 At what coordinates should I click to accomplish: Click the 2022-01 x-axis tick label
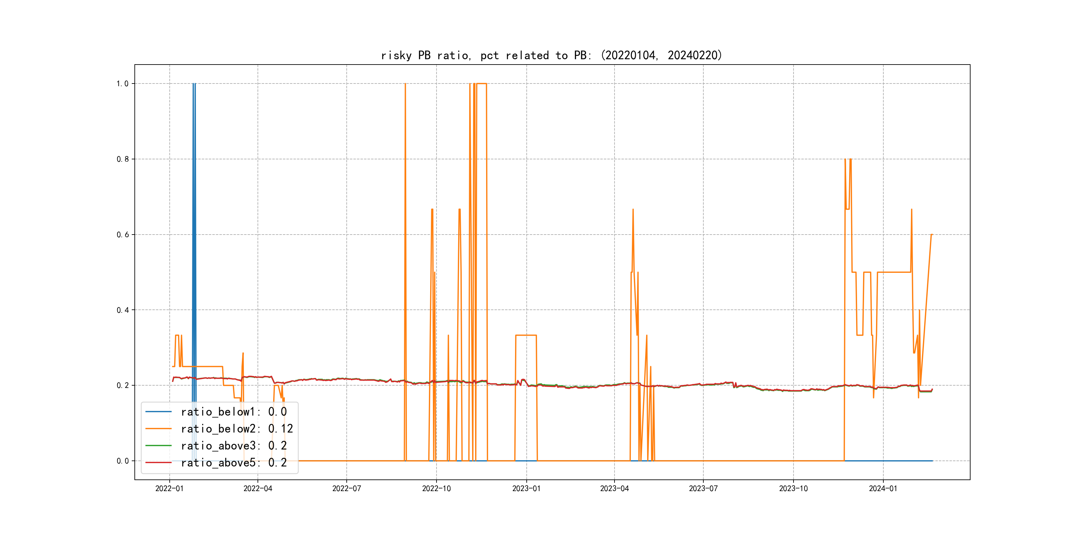[x=169, y=488]
